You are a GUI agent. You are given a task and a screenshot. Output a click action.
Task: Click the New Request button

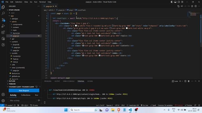click(24, 91)
